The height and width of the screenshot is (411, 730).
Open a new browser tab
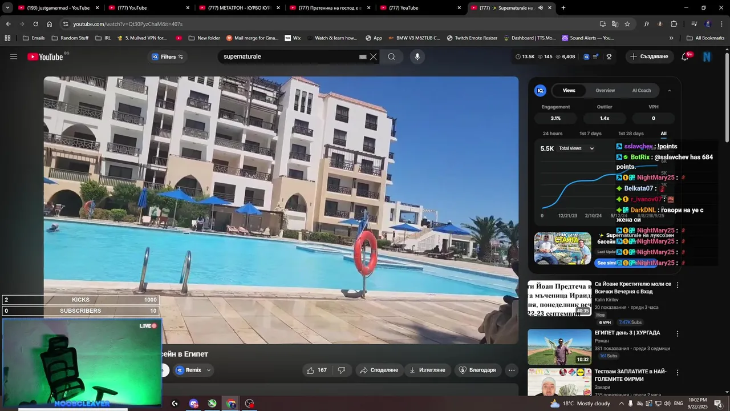point(563,8)
